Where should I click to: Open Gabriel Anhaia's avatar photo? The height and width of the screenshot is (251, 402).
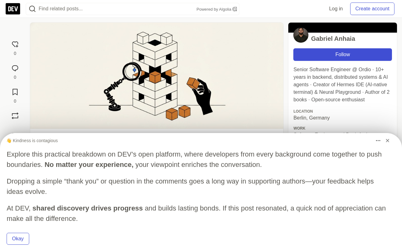301,35
